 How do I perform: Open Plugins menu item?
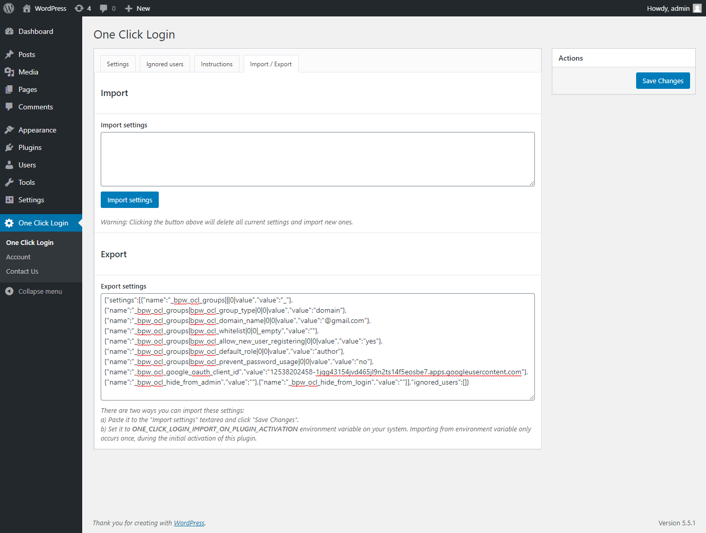(41, 147)
